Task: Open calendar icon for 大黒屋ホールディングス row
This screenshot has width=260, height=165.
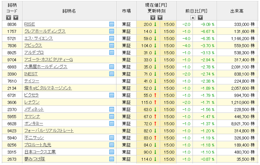Action: pyautogui.click(x=112, y=67)
